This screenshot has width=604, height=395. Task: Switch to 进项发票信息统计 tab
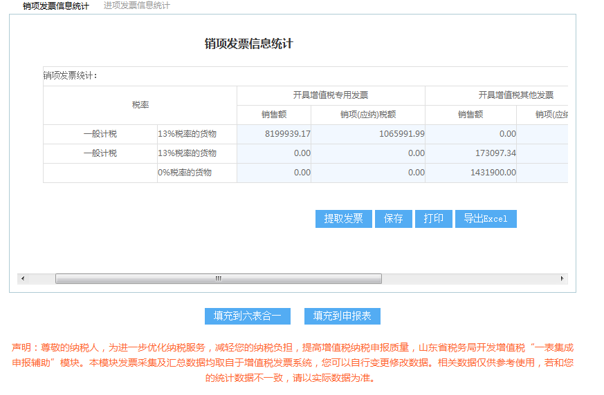pyautogui.click(x=137, y=6)
